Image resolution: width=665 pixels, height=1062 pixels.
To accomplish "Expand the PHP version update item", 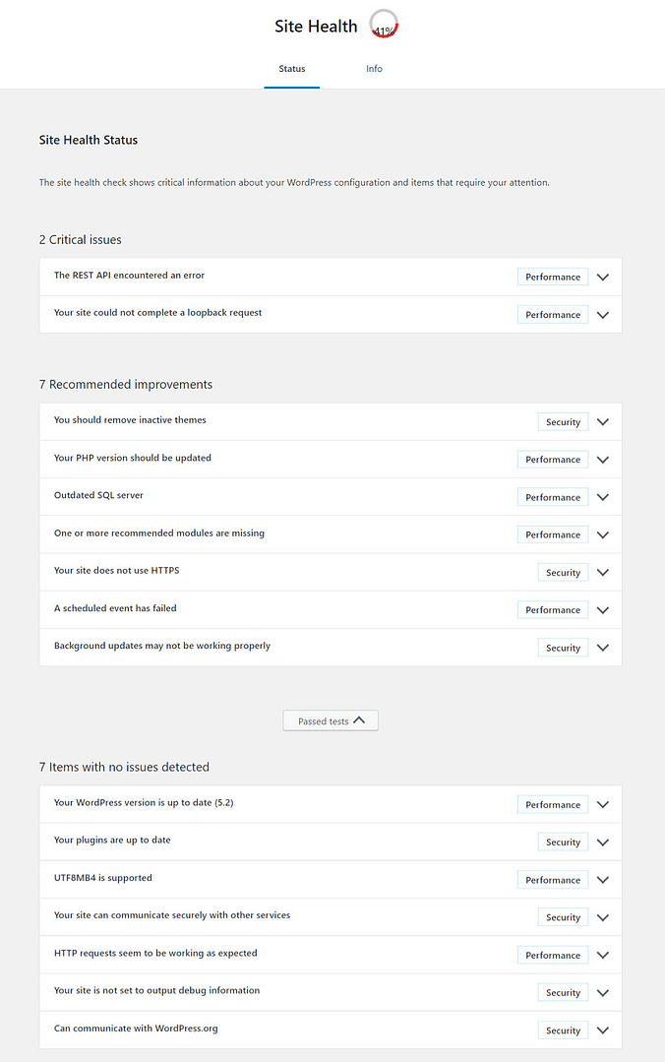I will click(602, 459).
